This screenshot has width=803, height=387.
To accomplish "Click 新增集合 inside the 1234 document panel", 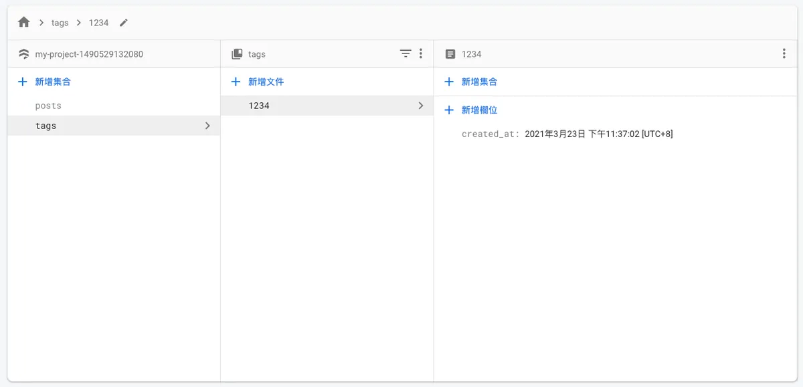I will pyautogui.click(x=479, y=82).
